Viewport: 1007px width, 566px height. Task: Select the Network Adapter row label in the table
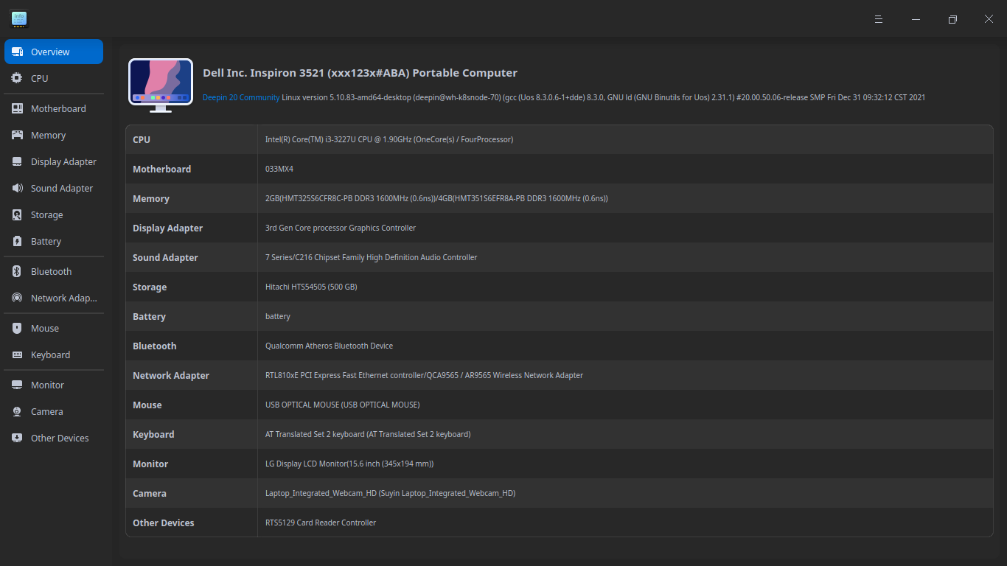point(171,375)
